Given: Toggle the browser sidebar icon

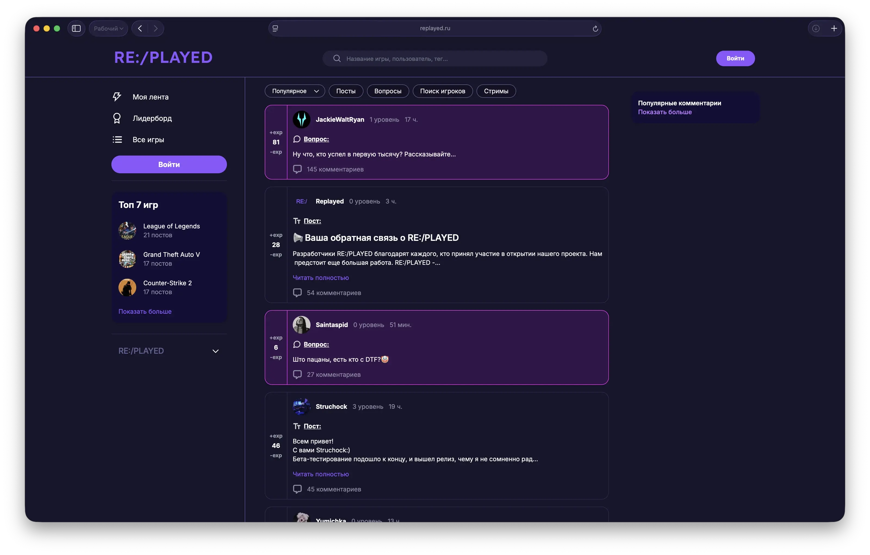Looking at the screenshot, I should coord(76,29).
